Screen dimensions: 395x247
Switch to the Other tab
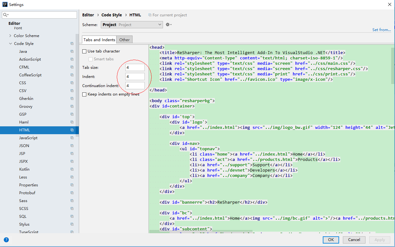(x=124, y=40)
